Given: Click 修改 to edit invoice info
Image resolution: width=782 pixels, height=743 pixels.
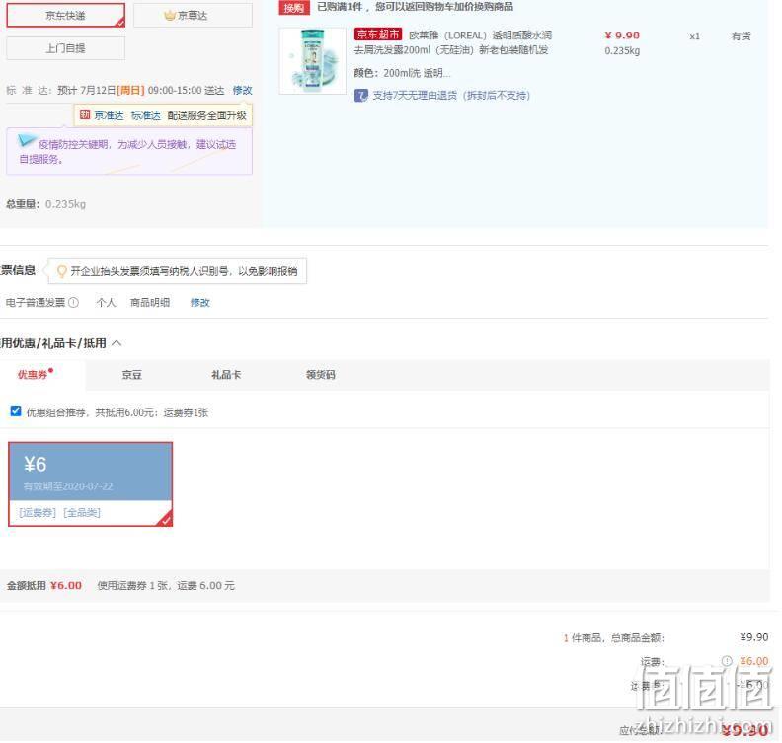Looking at the screenshot, I should [x=200, y=303].
